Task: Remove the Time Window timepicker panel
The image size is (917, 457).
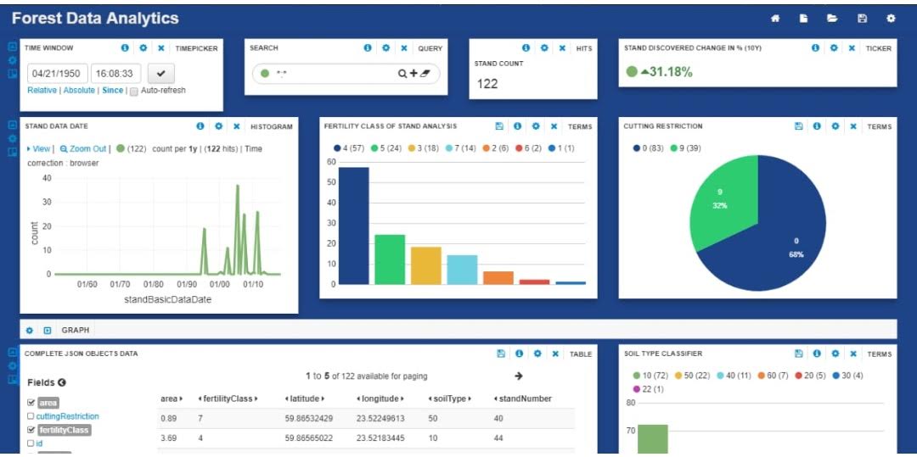Action: (x=160, y=47)
